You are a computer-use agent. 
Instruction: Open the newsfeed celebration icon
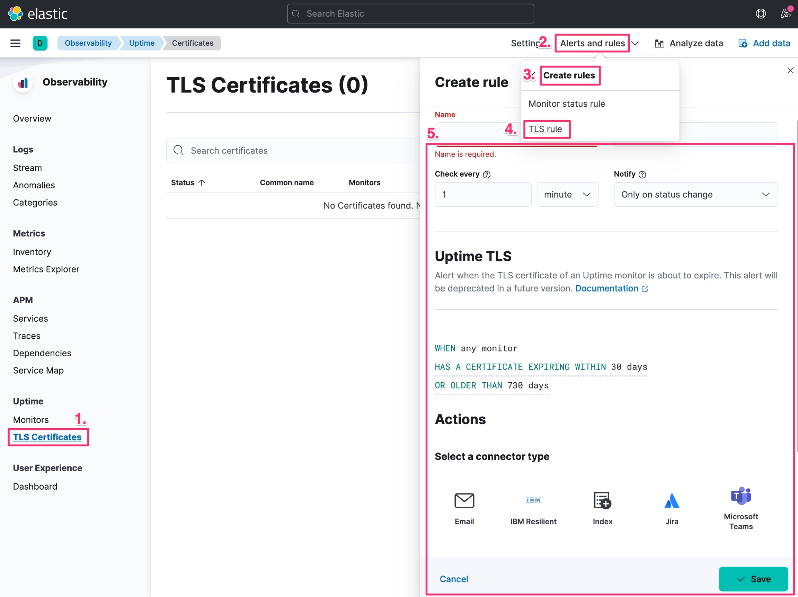pos(786,14)
